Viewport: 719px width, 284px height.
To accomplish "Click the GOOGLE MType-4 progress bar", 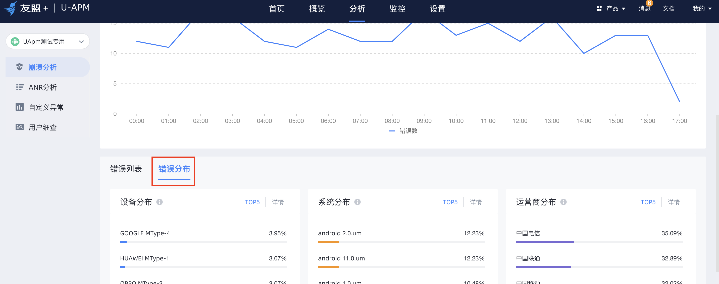I will click(x=203, y=242).
